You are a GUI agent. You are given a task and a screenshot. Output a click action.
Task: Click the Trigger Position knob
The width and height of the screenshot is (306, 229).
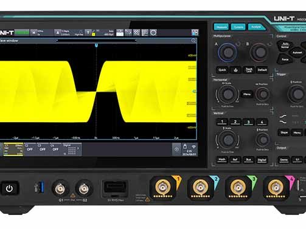pyautogui.click(x=297, y=94)
